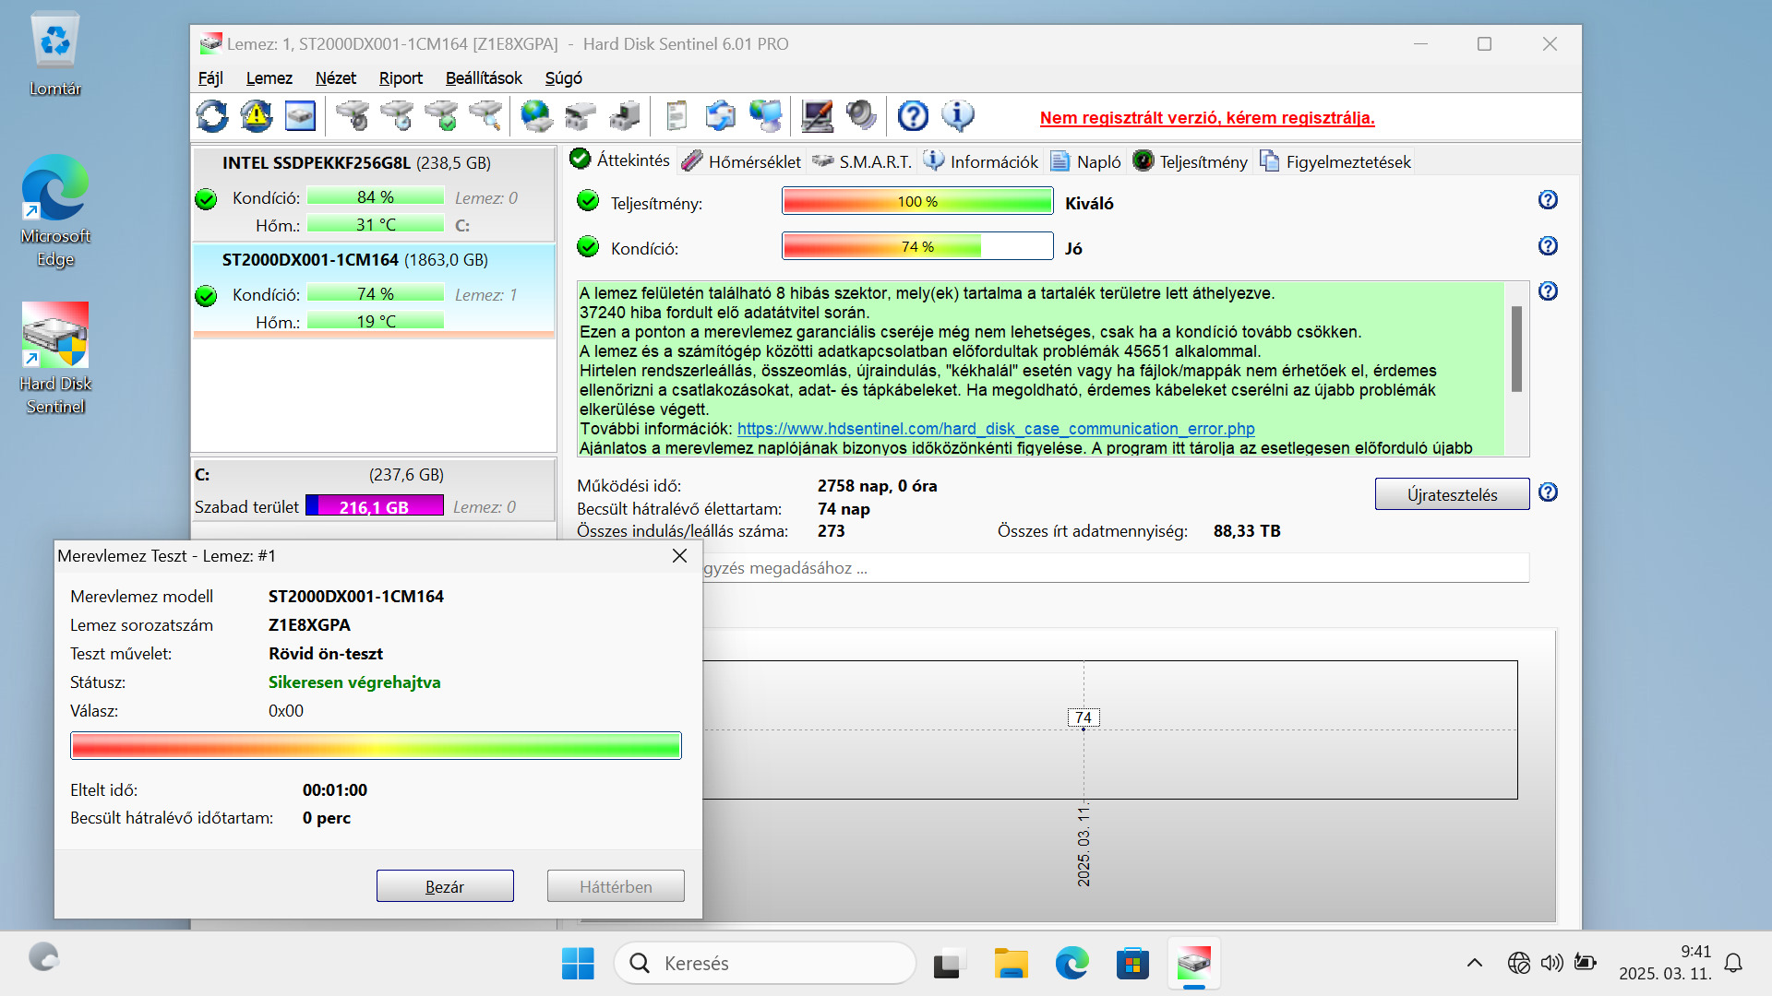Click the globe with disk toolbar icon

(x=536, y=116)
